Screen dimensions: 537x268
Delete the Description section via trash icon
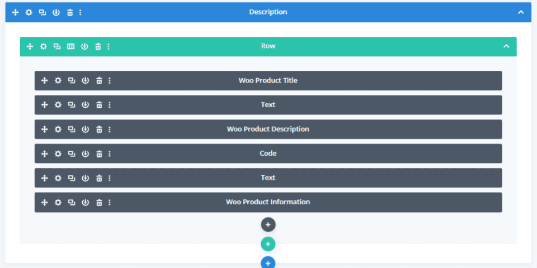pyautogui.click(x=69, y=12)
